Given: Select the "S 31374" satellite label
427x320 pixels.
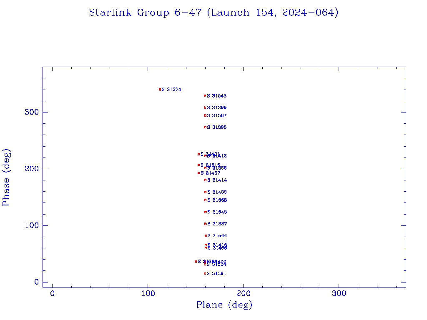Looking at the screenshot, I should (x=171, y=90).
